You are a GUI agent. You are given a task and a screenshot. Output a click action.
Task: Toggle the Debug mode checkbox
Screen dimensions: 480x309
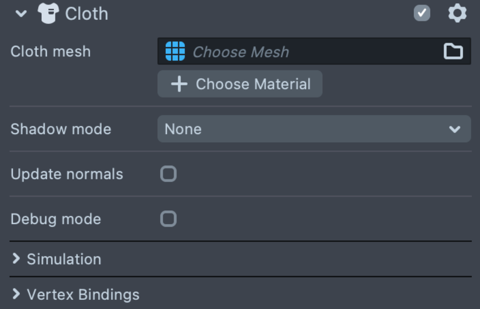(x=168, y=219)
